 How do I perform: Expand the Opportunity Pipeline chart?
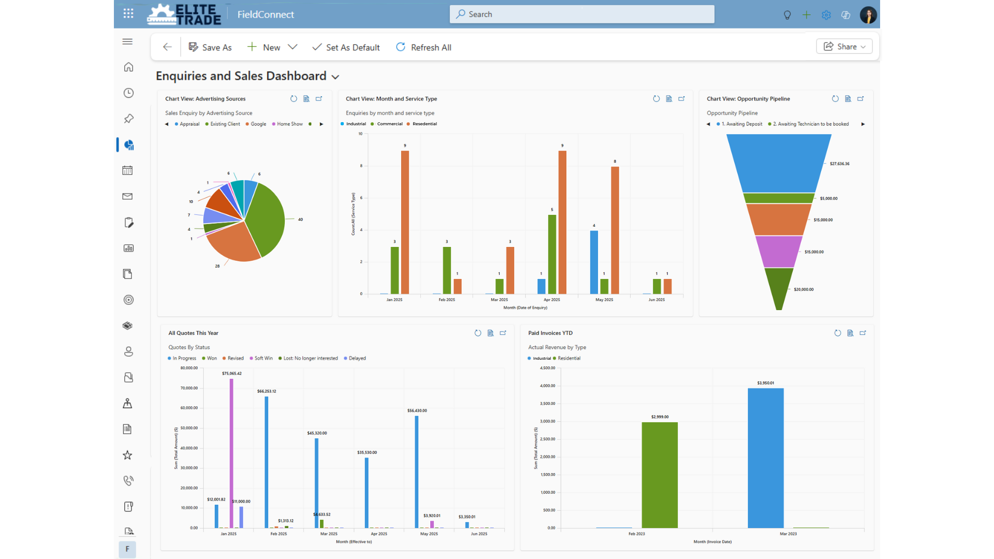click(x=860, y=99)
